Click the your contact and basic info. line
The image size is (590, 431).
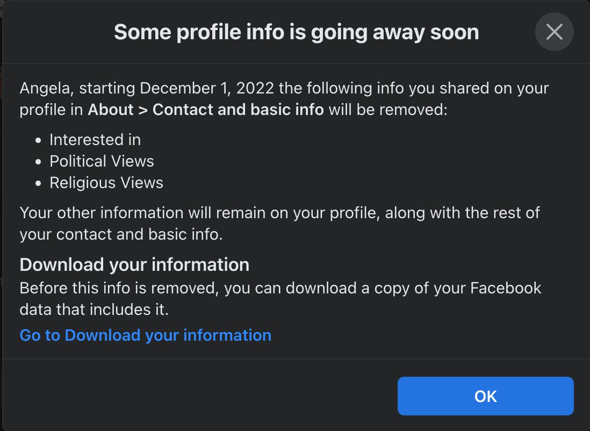pyautogui.click(x=121, y=234)
